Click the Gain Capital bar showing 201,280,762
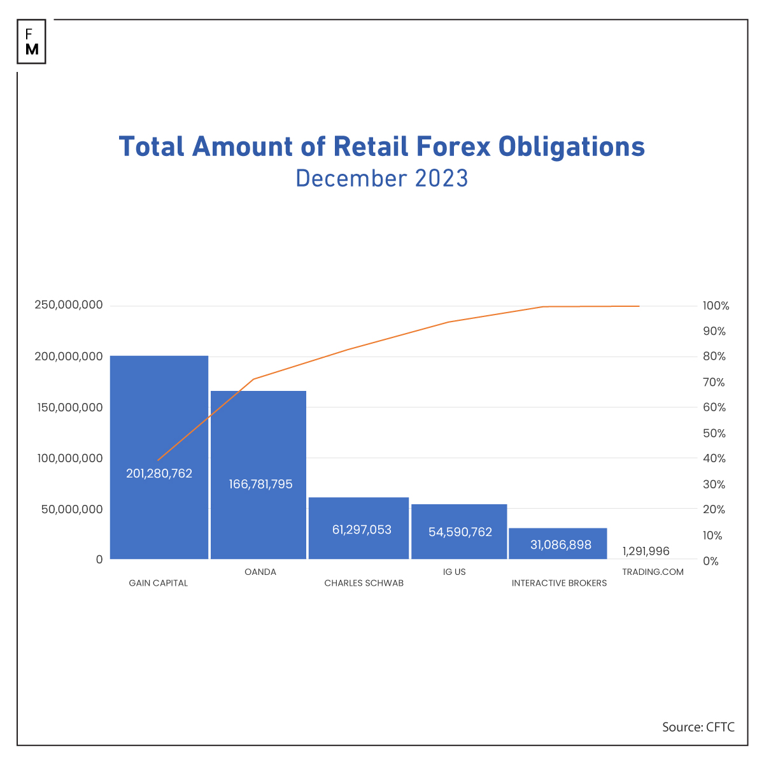The image size is (764, 764). click(159, 457)
